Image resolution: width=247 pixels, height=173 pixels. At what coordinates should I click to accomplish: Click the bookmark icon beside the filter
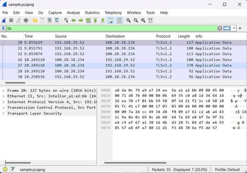pos(4,28)
